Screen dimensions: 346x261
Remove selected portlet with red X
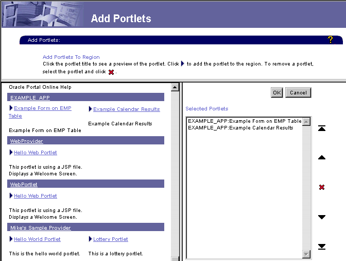point(322,187)
